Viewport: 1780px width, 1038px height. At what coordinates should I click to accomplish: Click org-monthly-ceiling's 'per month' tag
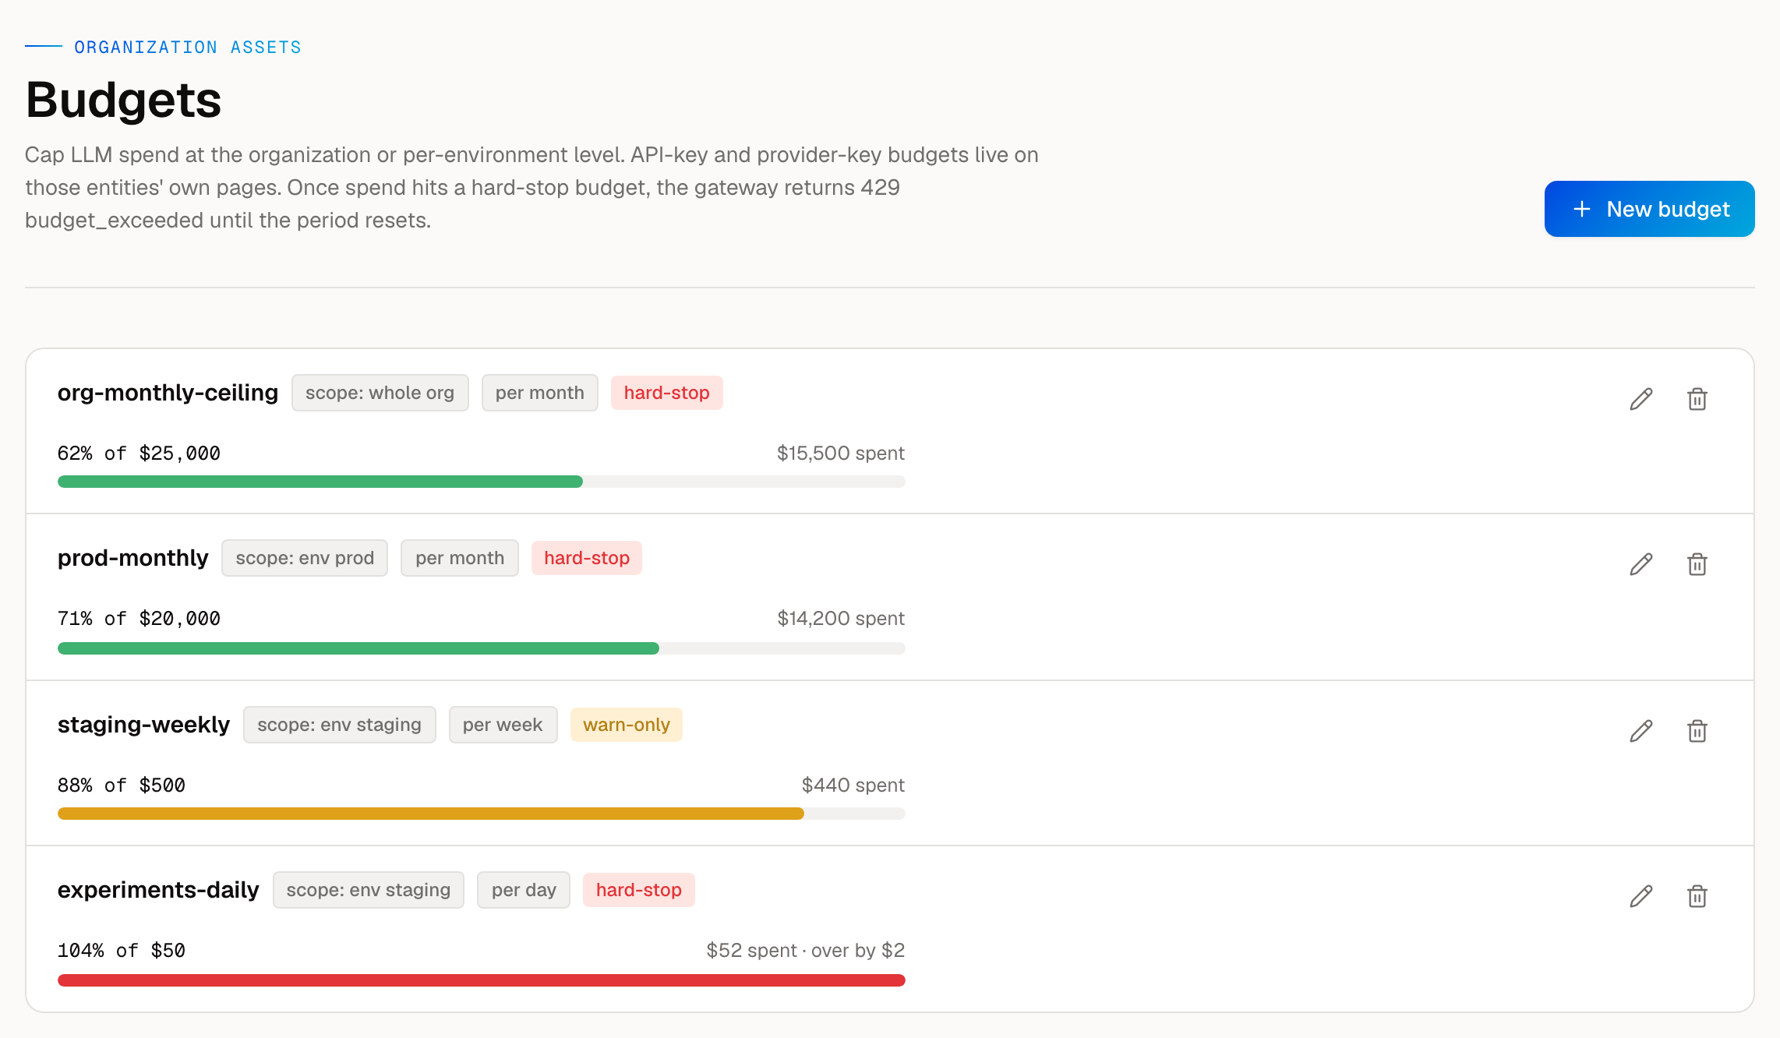pyautogui.click(x=540, y=393)
